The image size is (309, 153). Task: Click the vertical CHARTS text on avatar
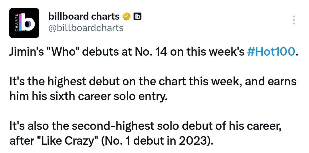point(17,23)
